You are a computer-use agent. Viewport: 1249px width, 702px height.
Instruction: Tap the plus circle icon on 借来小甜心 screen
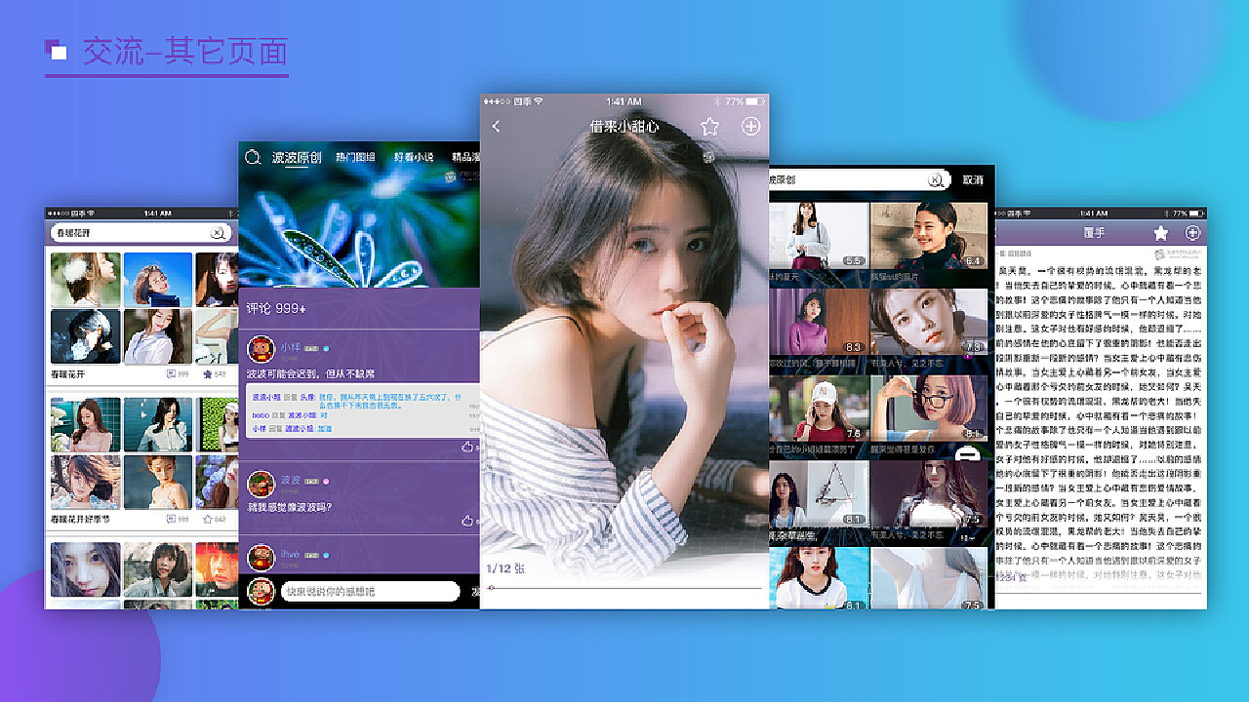pyautogui.click(x=750, y=127)
